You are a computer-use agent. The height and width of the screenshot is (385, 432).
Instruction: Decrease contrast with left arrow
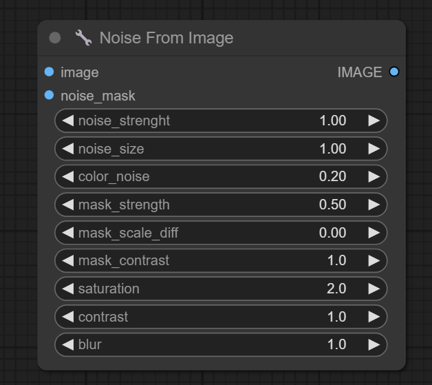pos(67,317)
